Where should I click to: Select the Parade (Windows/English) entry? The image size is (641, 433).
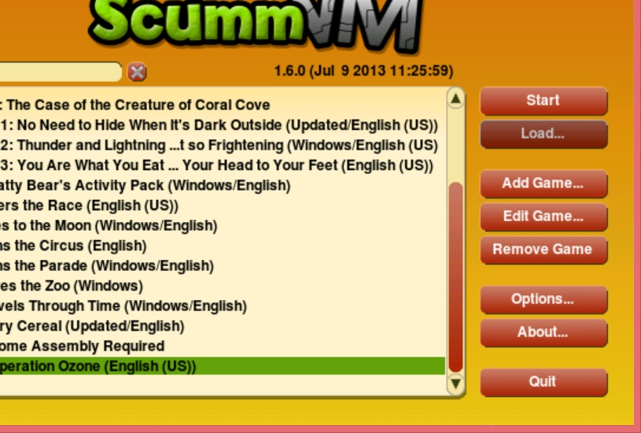223,265
